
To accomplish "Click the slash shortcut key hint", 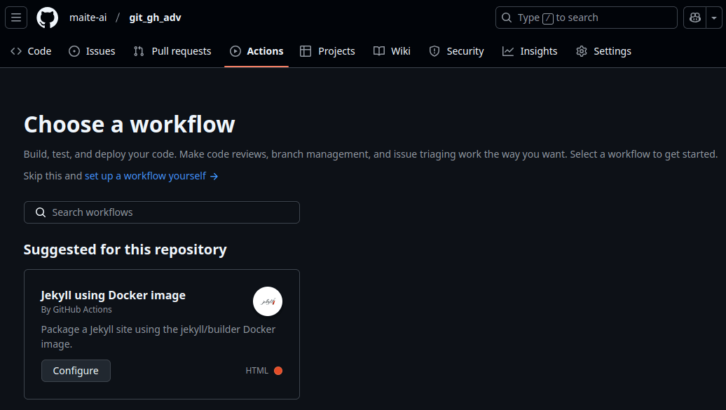I will (548, 18).
